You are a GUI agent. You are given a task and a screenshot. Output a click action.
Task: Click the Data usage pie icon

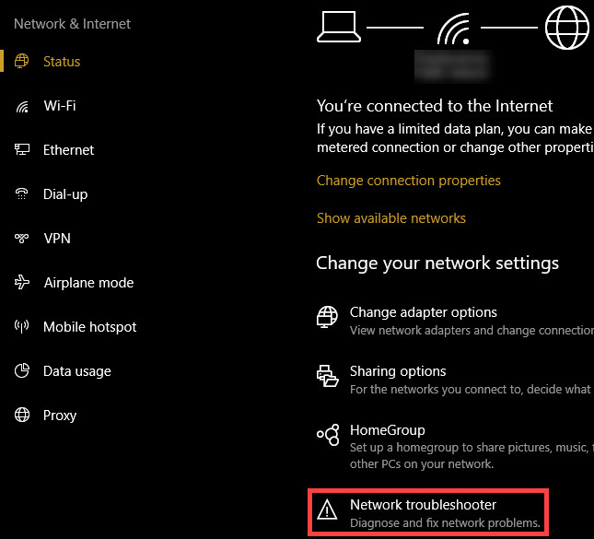23,371
